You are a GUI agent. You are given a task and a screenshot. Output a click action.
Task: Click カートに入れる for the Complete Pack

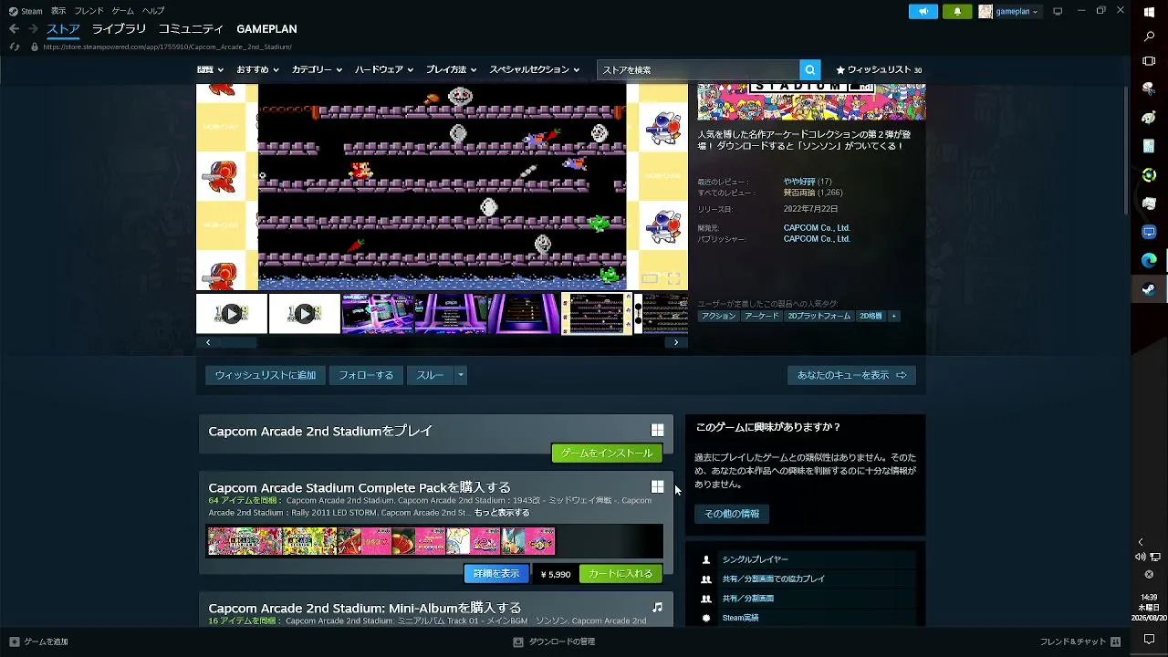[x=620, y=574]
